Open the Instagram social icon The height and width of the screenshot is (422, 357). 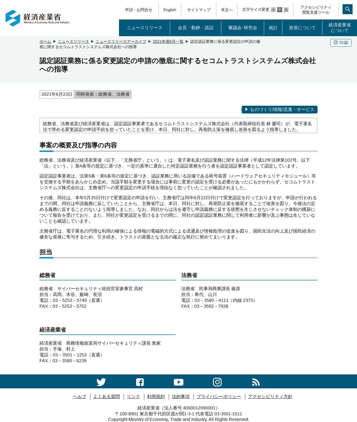(x=217, y=382)
